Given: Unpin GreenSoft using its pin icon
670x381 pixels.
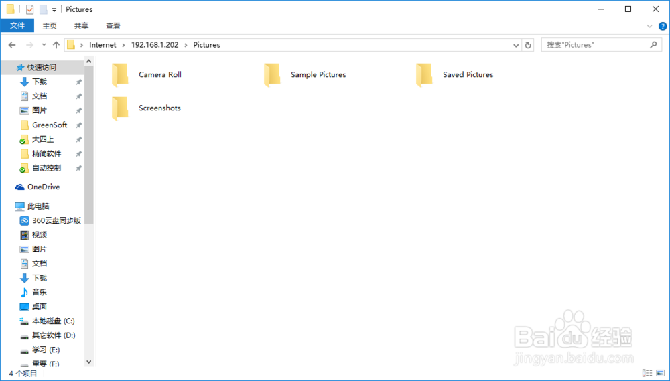Looking at the screenshot, I should coord(78,125).
